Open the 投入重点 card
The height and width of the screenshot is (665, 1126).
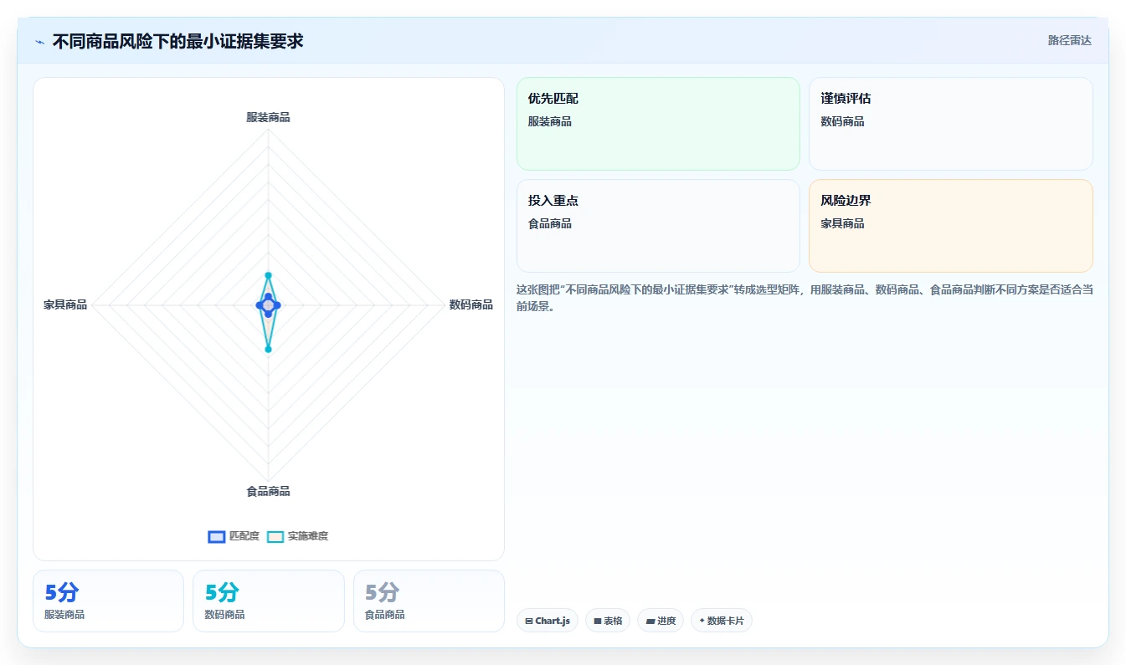[x=658, y=226]
